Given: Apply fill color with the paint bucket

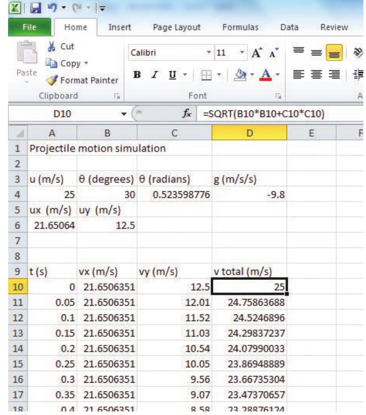Looking at the screenshot, I should pyautogui.click(x=240, y=75).
